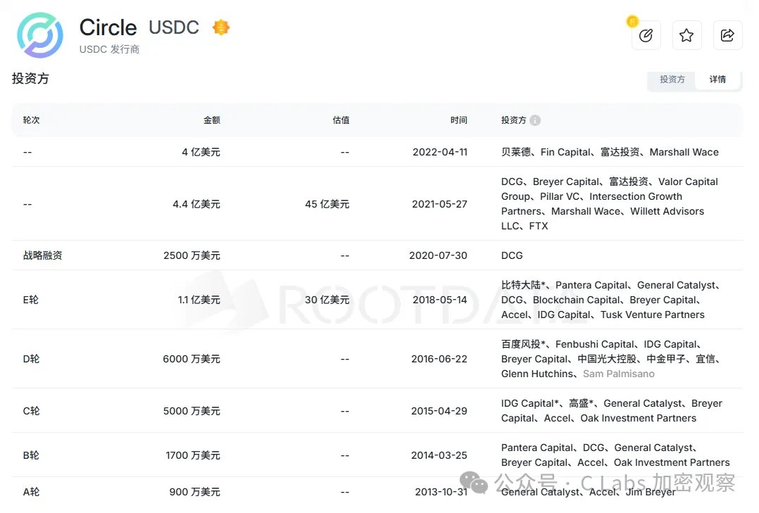Open FTX investor link
The height and width of the screenshot is (513, 759).
coord(538,226)
